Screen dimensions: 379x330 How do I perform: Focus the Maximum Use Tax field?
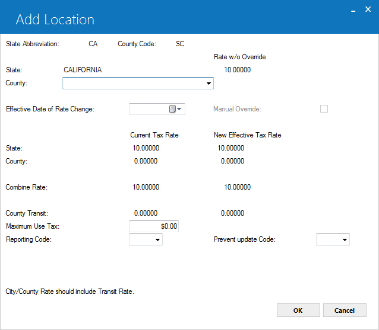[154, 226]
